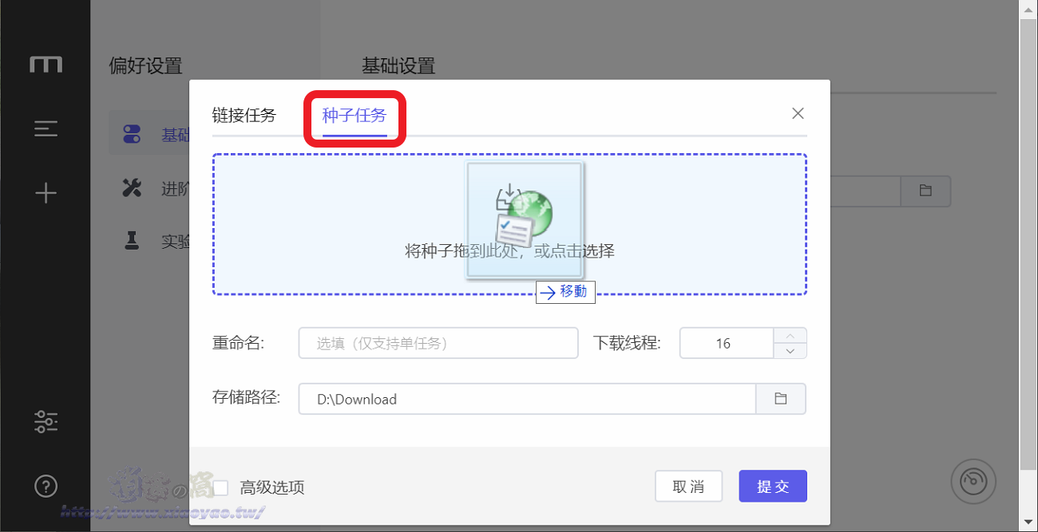1038x532 pixels.
Task: Click the help question mark icon
Action: coord(46,486)
